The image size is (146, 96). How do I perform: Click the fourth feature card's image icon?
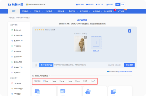pyautogui.click(x=113, y=91)
